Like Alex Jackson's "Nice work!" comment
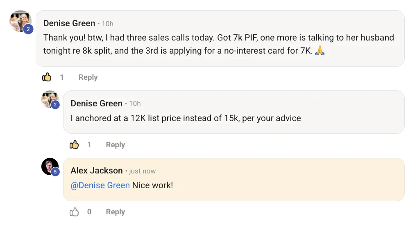The image size is (417, 225). click(x=74, y=212)
